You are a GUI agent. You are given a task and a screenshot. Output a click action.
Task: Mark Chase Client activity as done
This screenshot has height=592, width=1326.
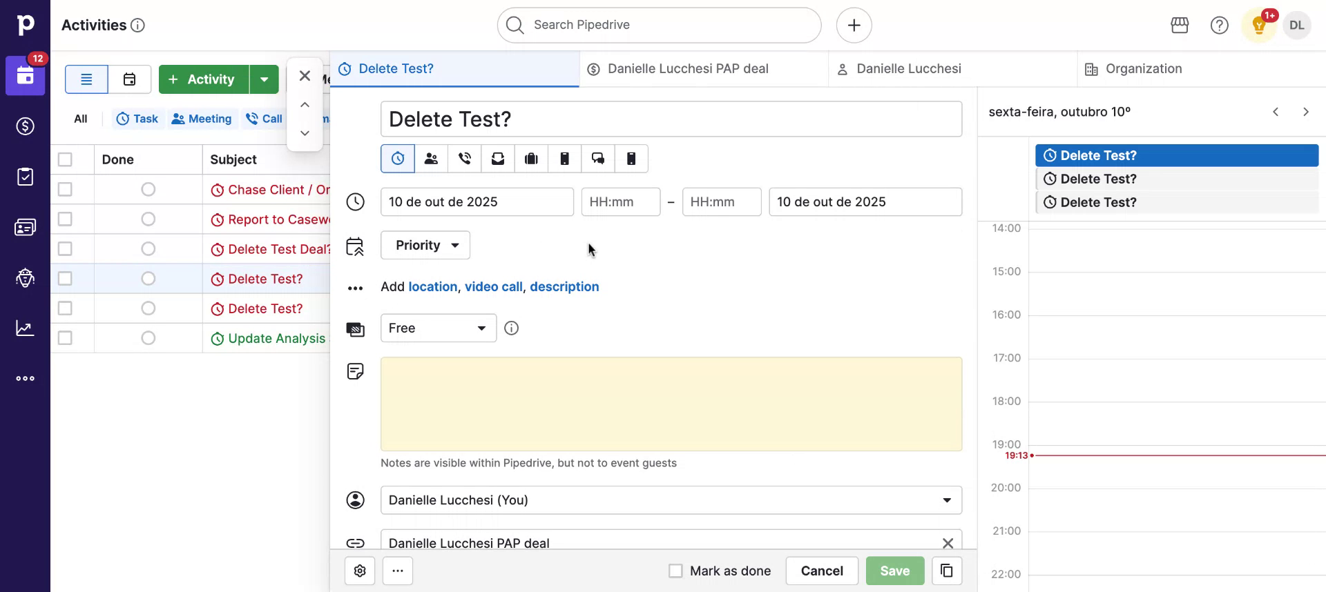click(x=148, y=189)
